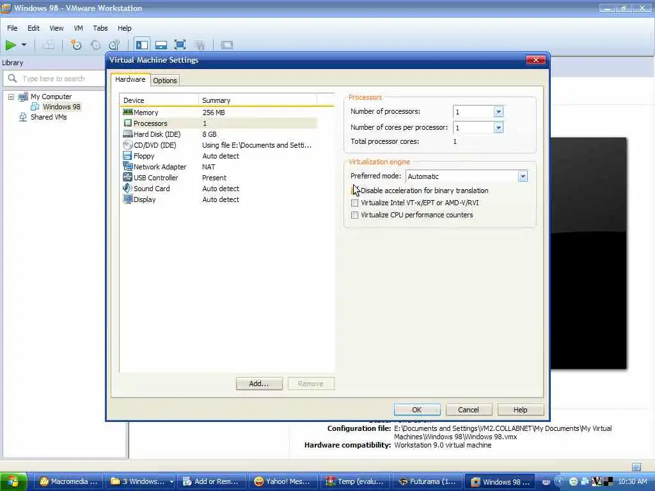Viewport: 655px width, 491px height.
Task: Open the Edit menu
Action: 33,28
